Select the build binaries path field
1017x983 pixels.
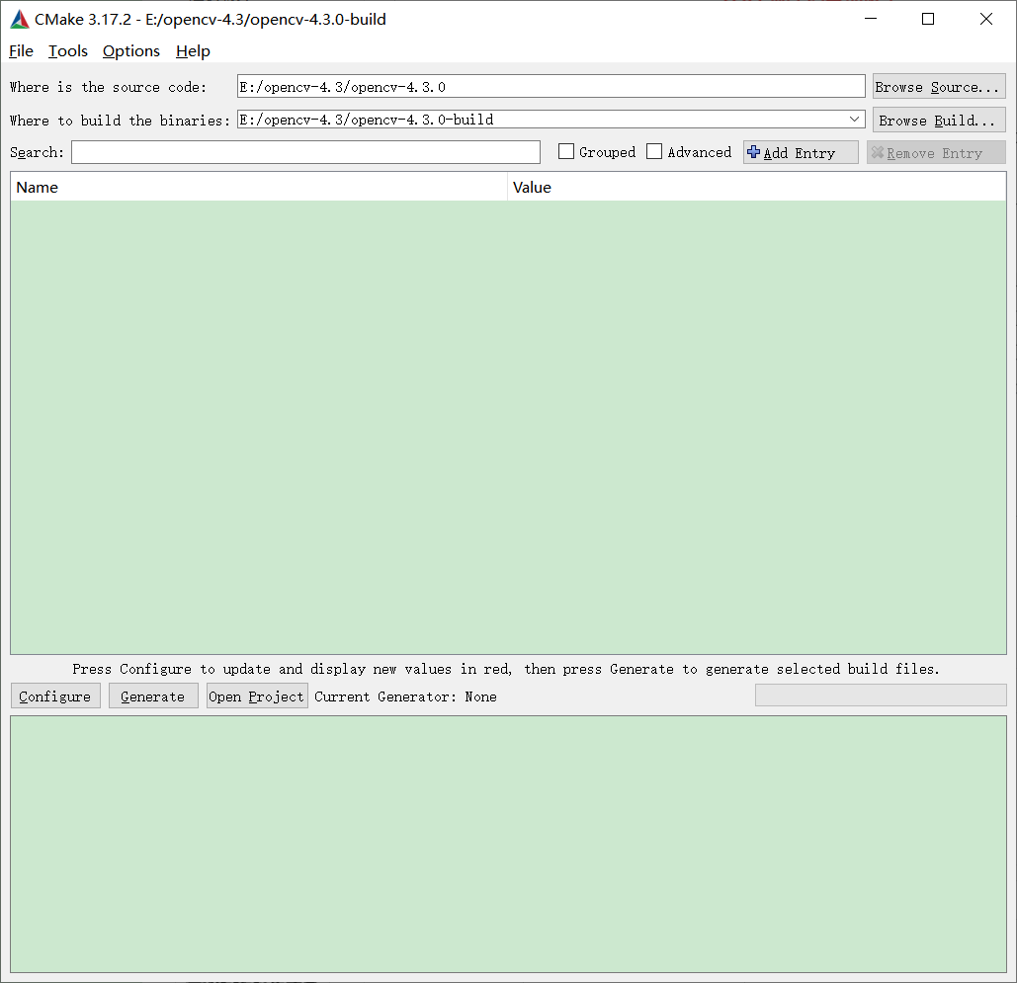click(x=539, y=119)
